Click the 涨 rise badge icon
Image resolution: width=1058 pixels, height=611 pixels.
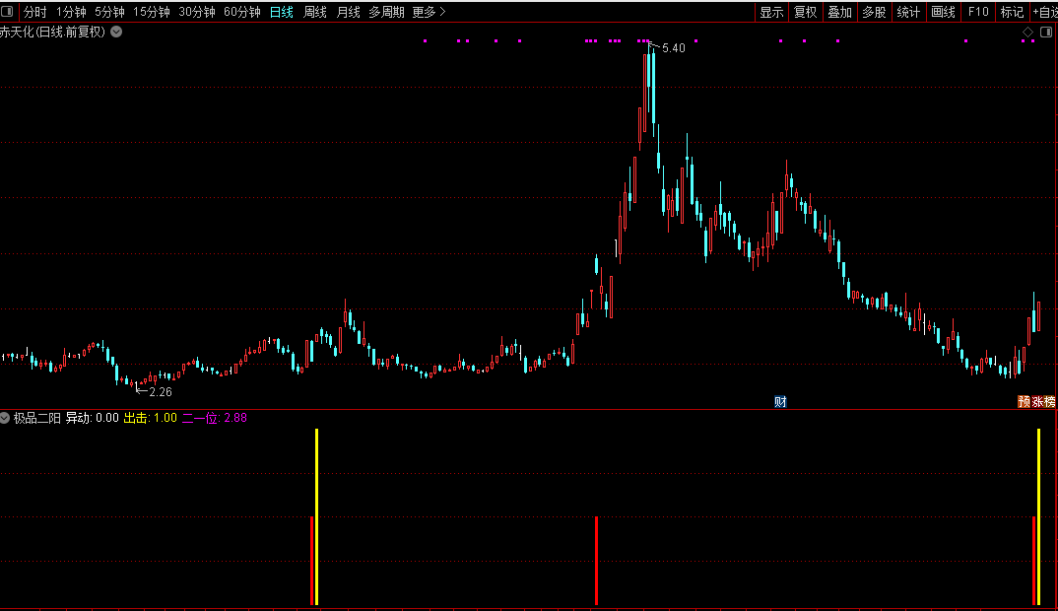point(1037,402)
